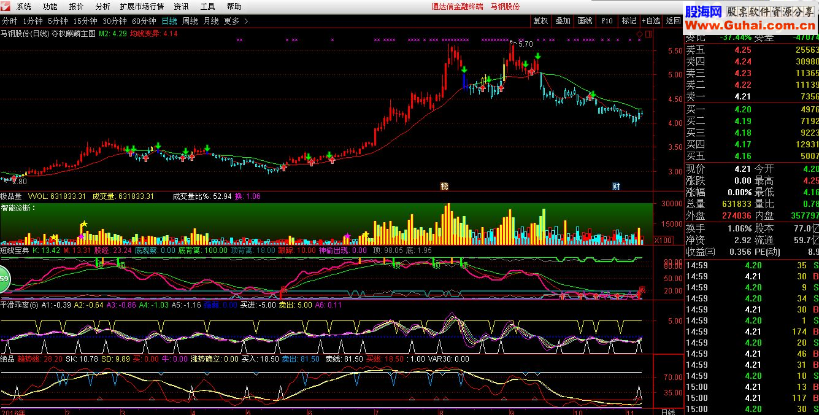Open the 帮助 menu
Image resolution: width=819 pixels, height=415 pixels.
click(234, 7)
